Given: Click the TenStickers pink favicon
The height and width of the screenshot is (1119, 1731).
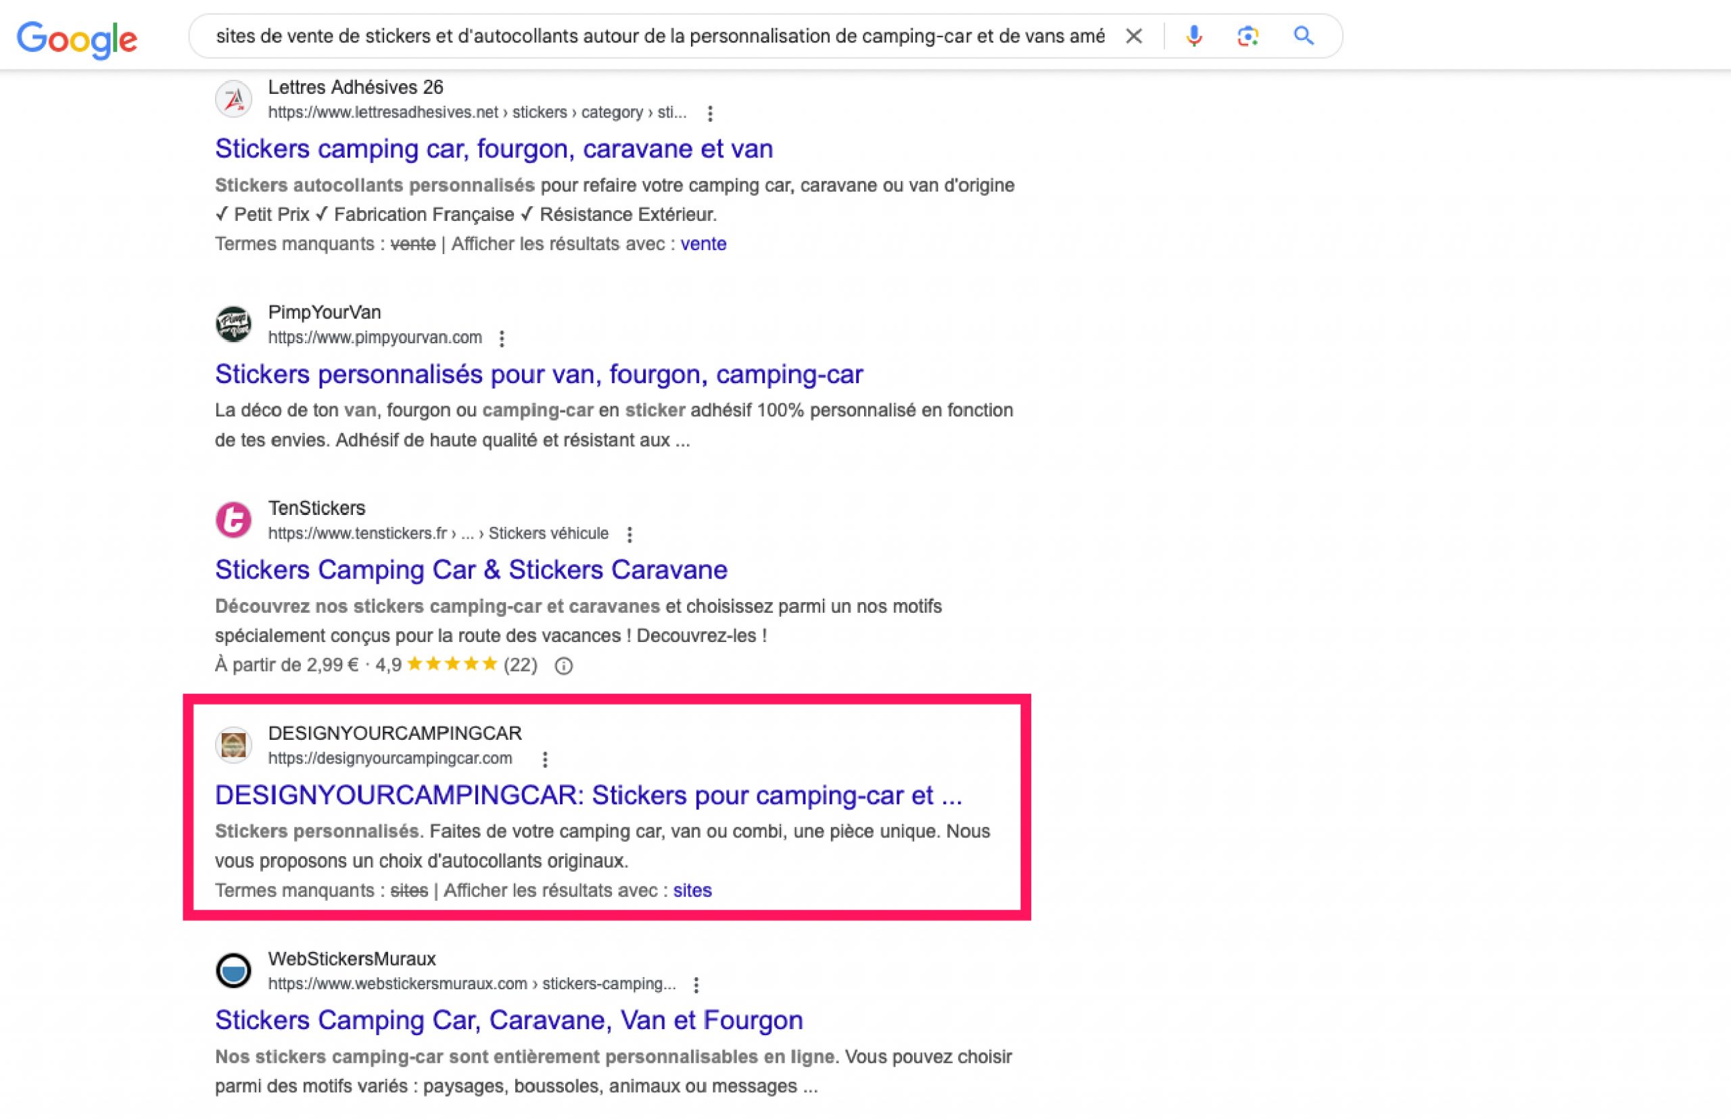Looking at the screenshot, I should click(233, 520).
